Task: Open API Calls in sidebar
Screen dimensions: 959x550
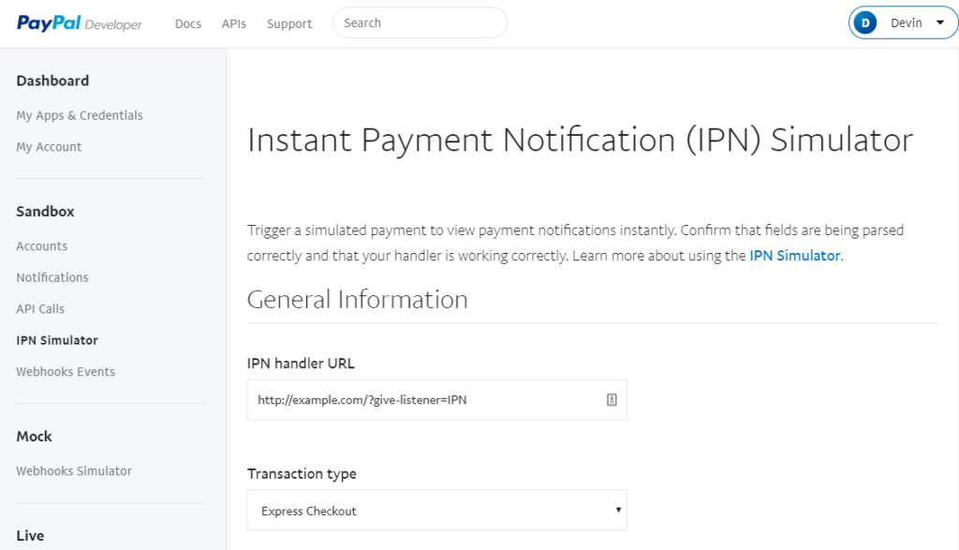Action: click(x=40, y=309)
